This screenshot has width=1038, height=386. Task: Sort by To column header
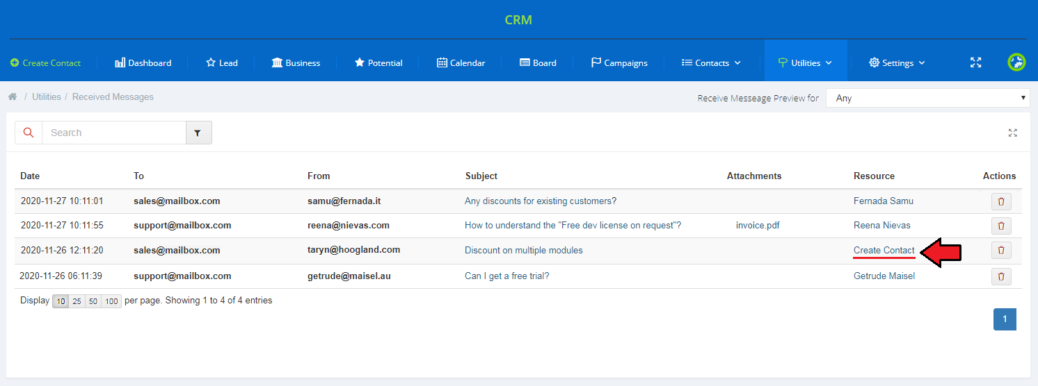tap(138, 176)
